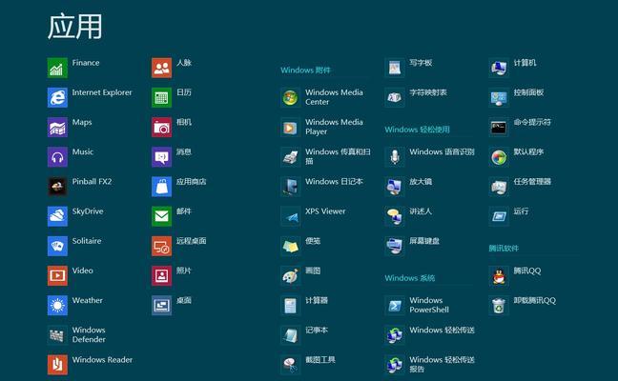This screenshot has height=381, width=618.
Task: Open the 运行 (Run) dialog icon
Action: [x=499, y=216]
